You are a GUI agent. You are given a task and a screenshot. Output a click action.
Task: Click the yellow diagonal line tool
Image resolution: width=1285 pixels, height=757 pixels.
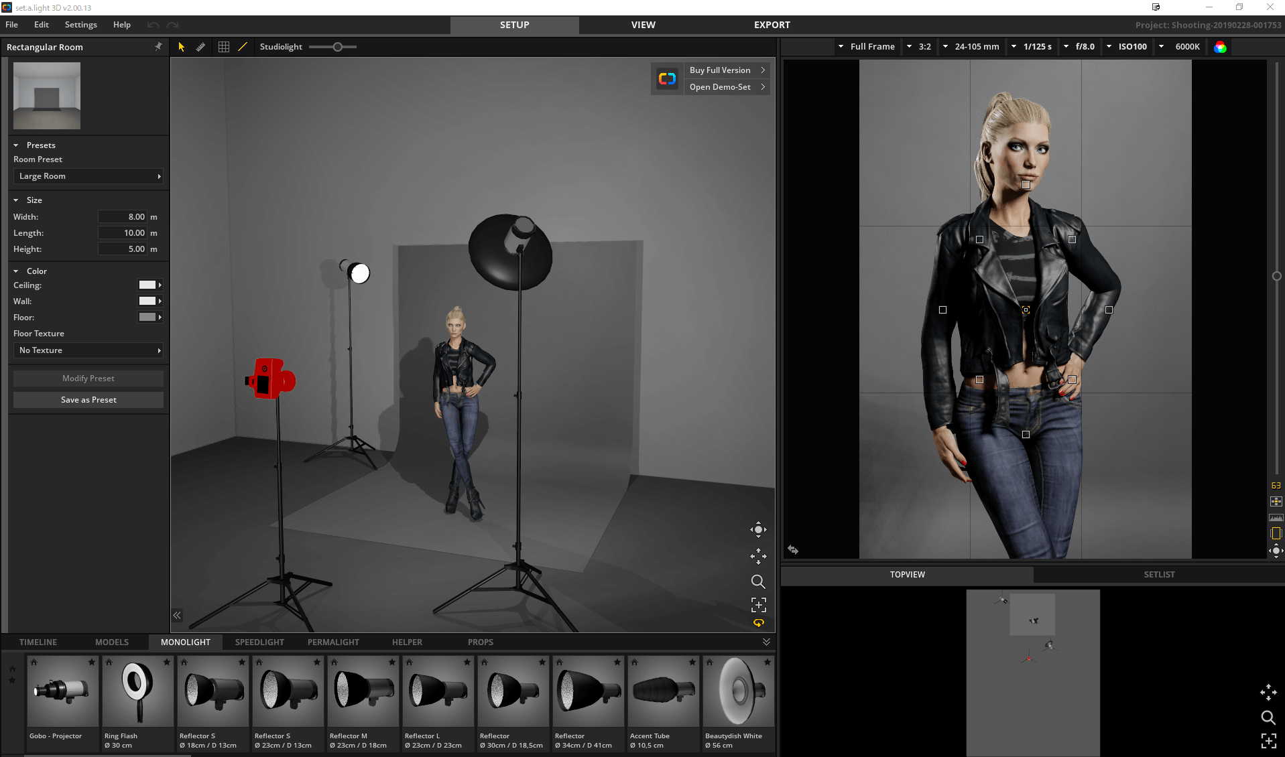point(243,47)
